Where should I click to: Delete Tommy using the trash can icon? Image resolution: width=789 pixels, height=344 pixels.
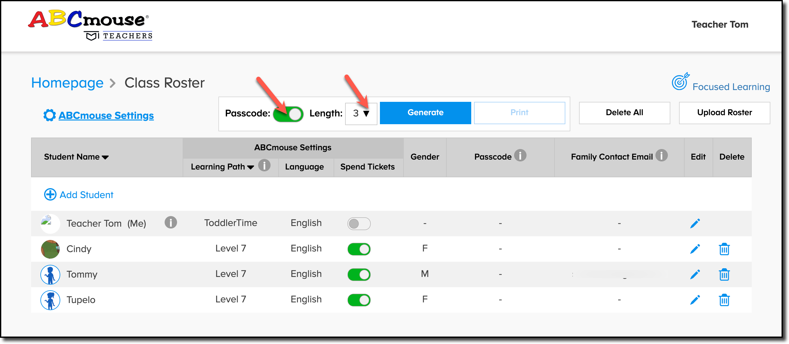724,274
